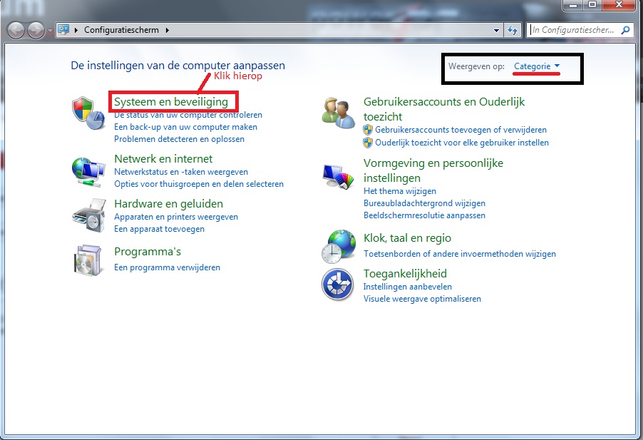Click the refresh button next to address bar
This screenshot has width=643, height=440.
[x=513, y=30]
